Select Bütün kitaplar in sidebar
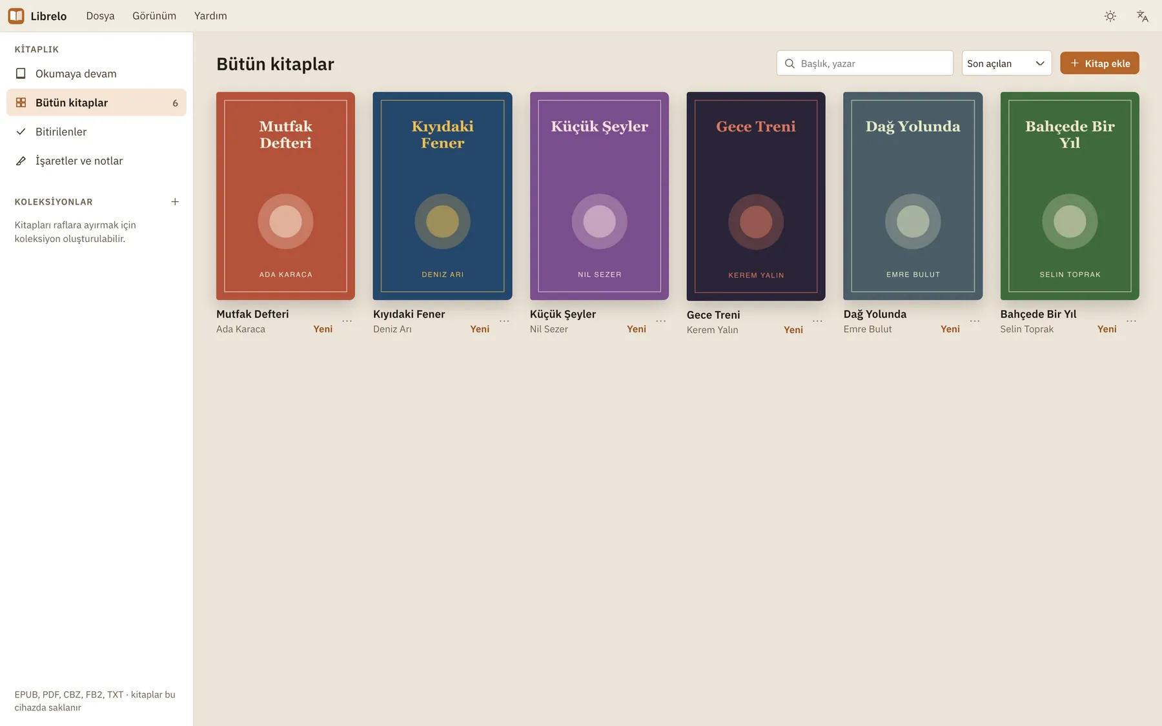Screen dimensions: 1162x726 (96, 103)
